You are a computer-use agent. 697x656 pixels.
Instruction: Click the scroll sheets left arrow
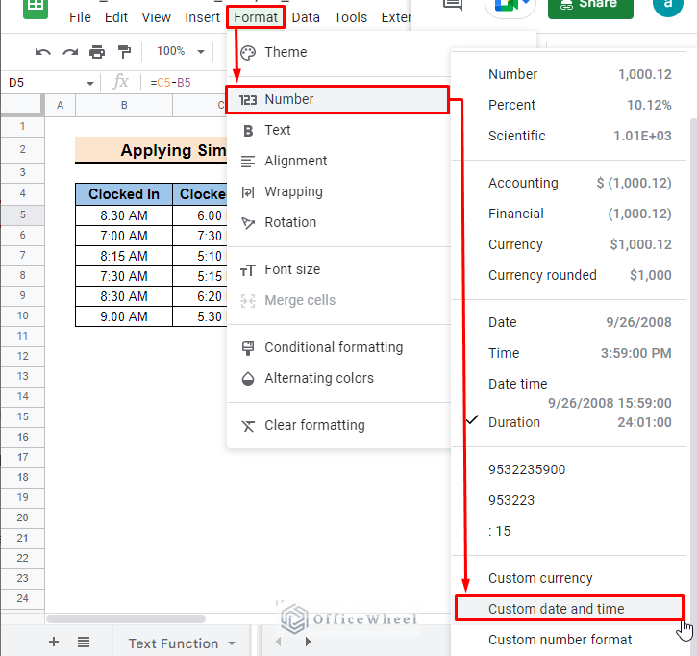pyautogui.click(x=279, y=642)
